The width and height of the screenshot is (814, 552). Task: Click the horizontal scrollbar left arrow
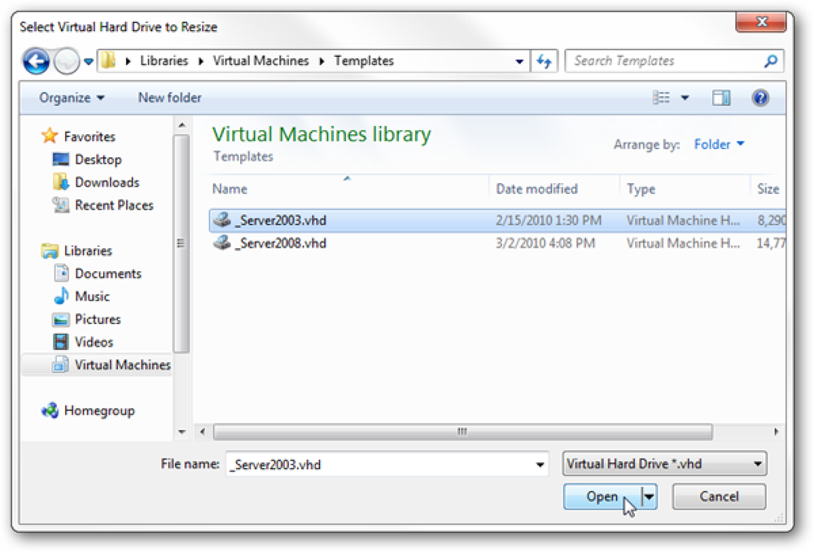[x=203, y=432]
